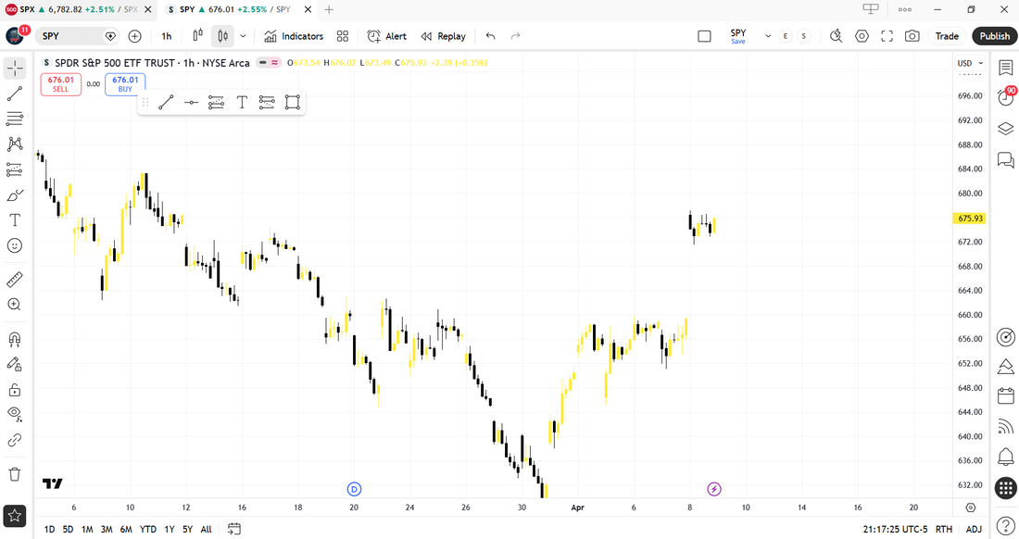Activate the zoom in tool
Viewport: 1019px width, 539px height.
click(15, 305)
